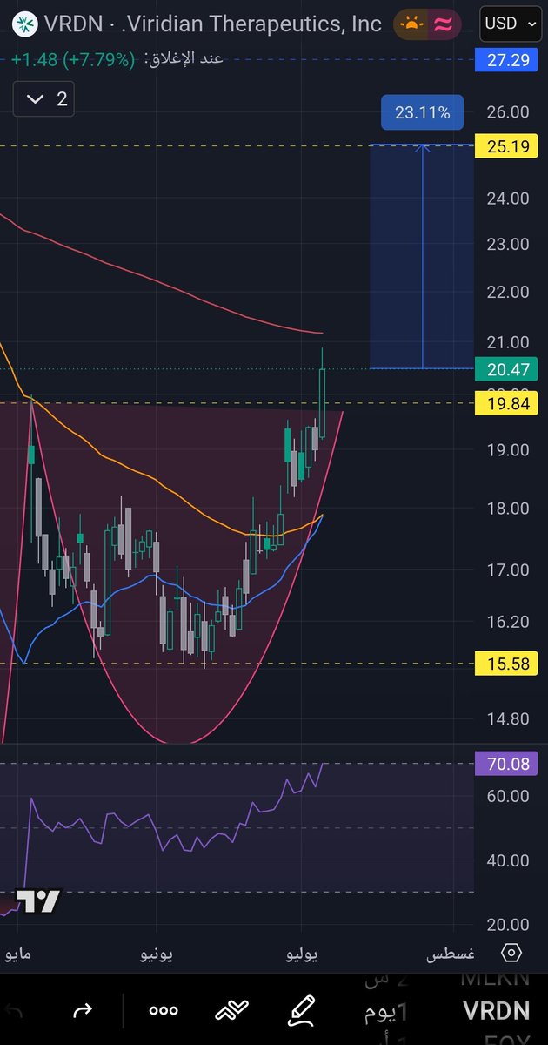Screen dimensions: 548x1045
Task: Tap the 18.00 price scale tick
Action: click(508, 508)
